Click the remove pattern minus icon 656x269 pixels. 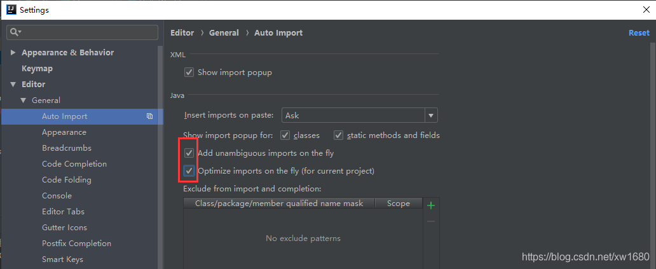(431, 221)
